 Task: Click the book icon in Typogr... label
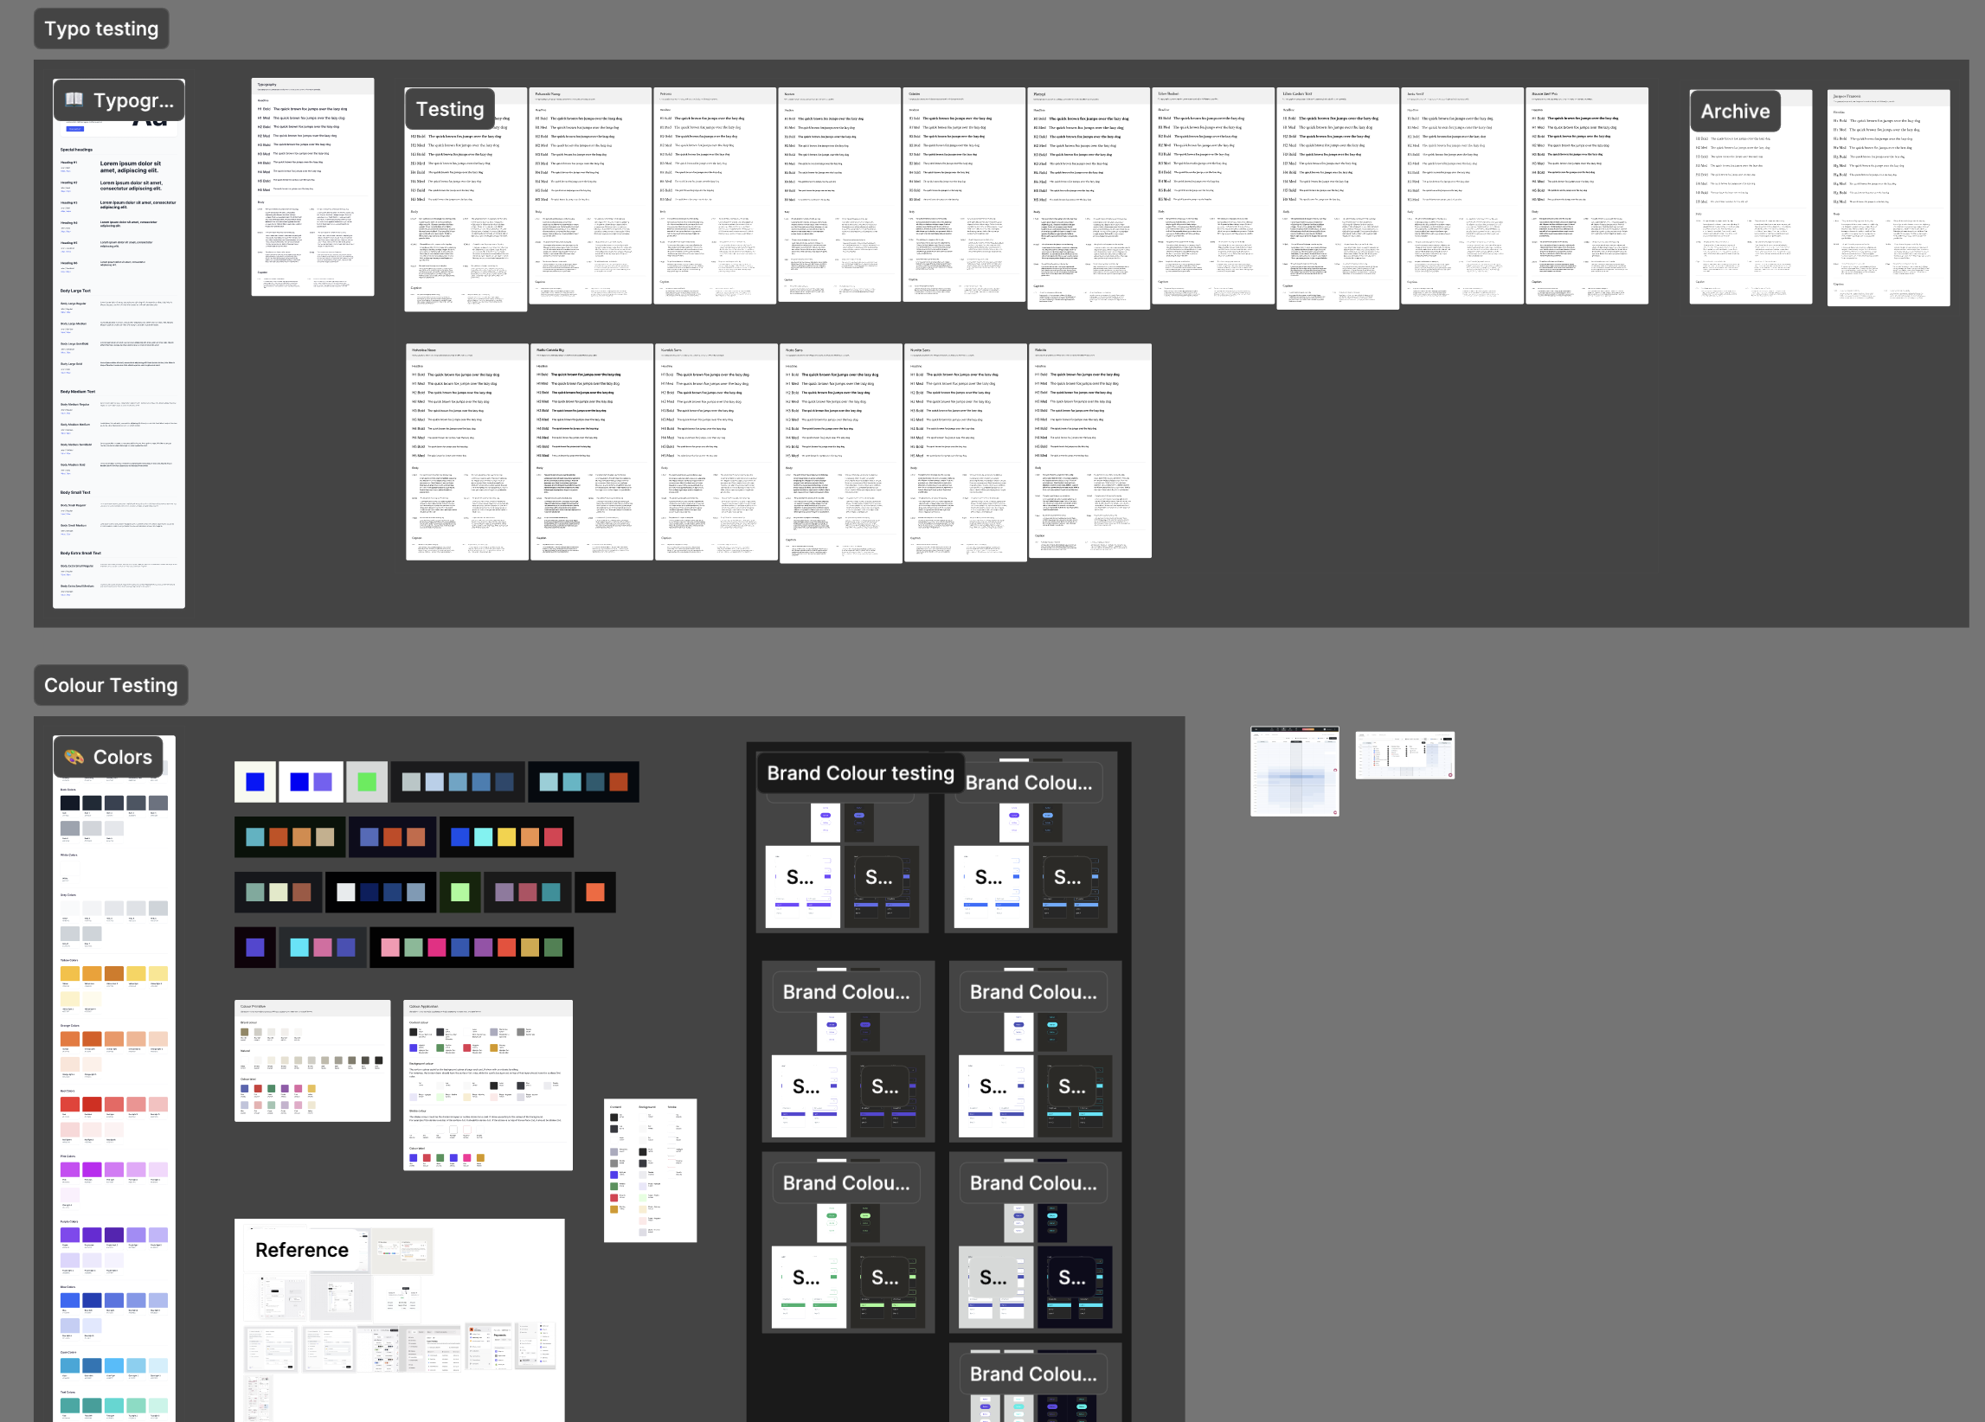pos(74,99)
